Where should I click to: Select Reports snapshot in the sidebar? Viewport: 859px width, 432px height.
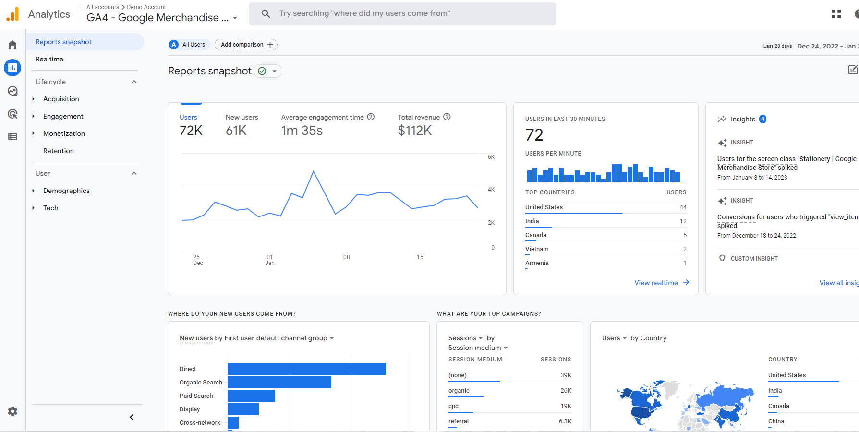(85, 42)
